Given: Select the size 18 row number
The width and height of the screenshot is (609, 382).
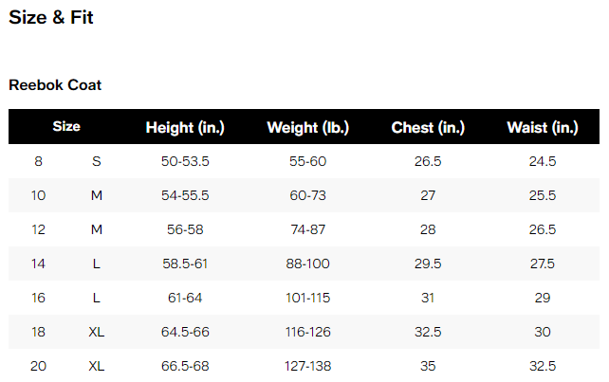Looking at the screenshot, I should pos(38,332).
